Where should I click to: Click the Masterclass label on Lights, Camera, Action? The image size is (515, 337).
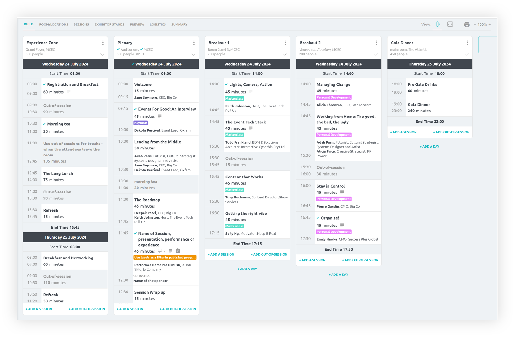[234, 98]
